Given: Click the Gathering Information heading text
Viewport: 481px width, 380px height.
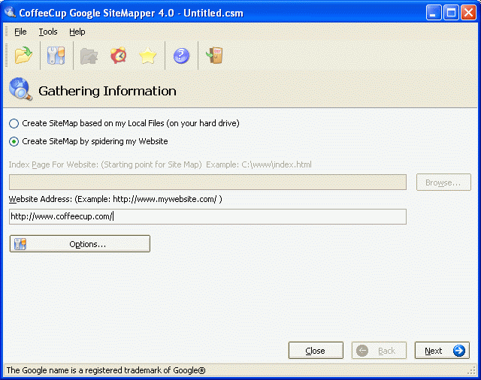Looking at the screenshot, I should 107,91.
